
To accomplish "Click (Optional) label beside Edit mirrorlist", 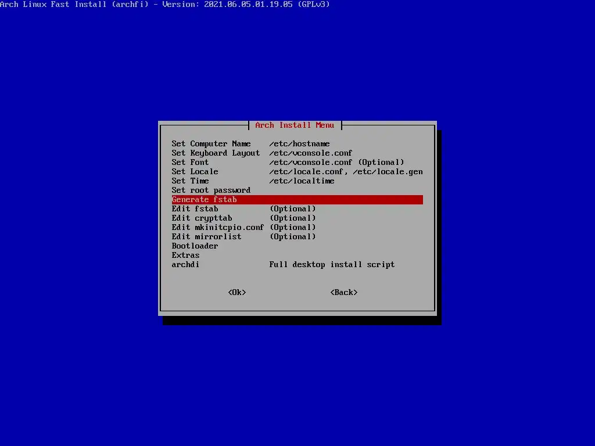I will coord(293,237).
